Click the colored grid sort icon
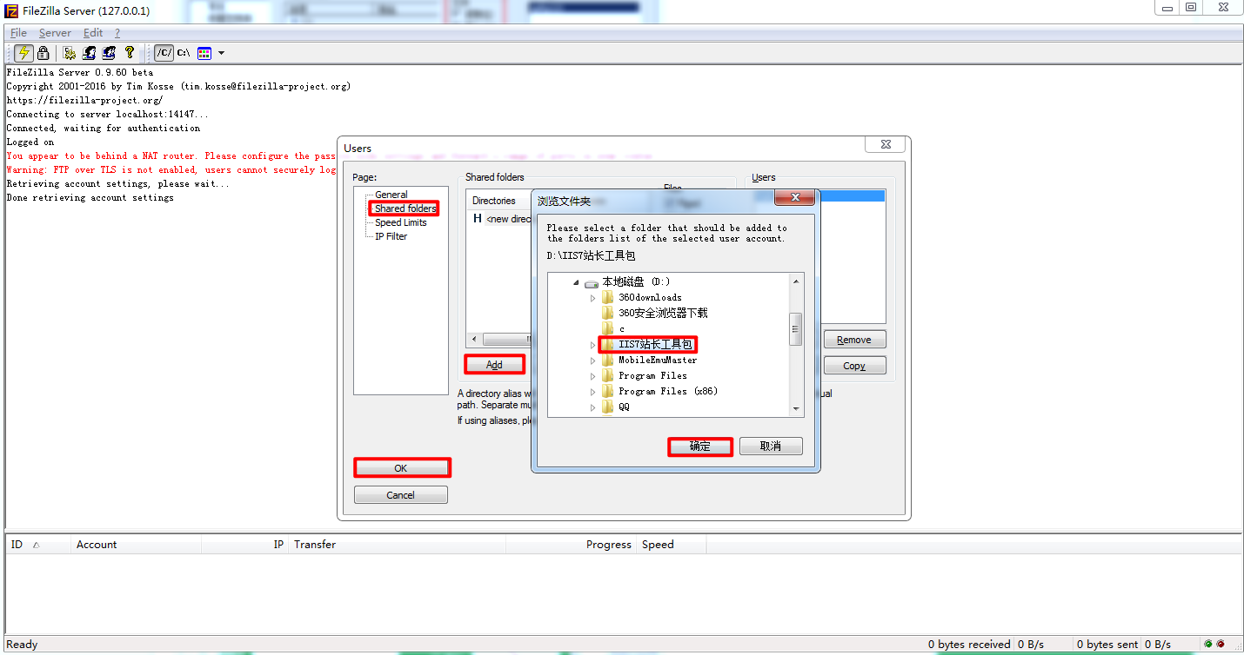Screen dimensions: 1244x655 click(204, 53)
